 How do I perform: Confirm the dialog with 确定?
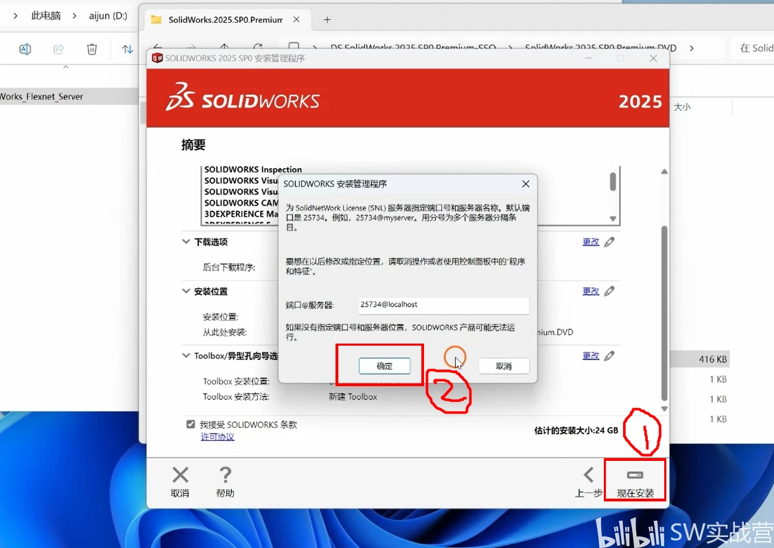(x=384, y=366)
